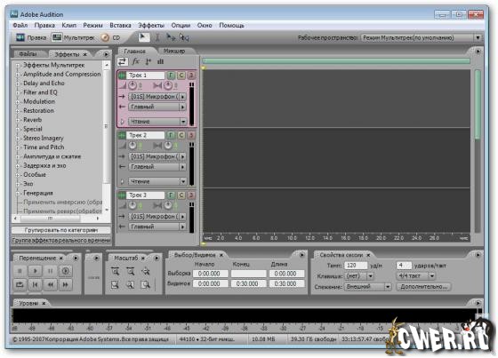
Task: Select the Time Selection cursor tool
Action: click(x=157, y=37)
